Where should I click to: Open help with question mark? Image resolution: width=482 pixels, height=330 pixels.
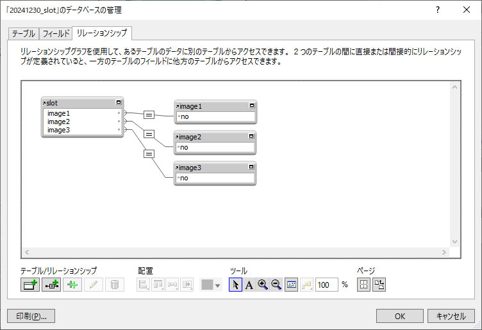(438, 10)
